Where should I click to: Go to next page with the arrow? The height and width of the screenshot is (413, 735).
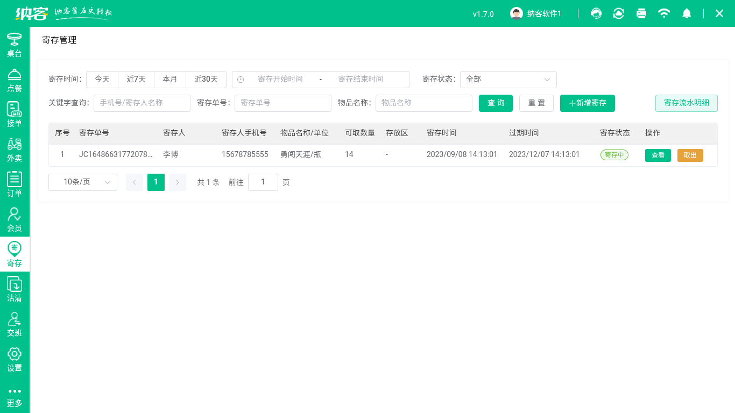click(x=177, y=182)
